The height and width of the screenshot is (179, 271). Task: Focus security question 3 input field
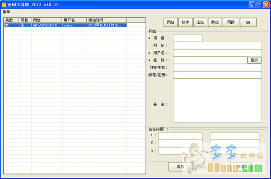(x=180, y=151)
